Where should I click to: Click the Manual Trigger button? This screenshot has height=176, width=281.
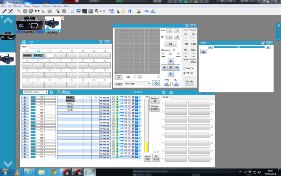(x=147, y=158)
